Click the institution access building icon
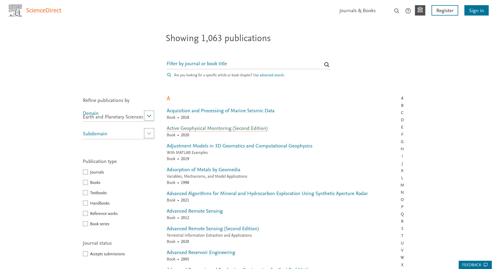497x269 pixels. pos(420,10)
